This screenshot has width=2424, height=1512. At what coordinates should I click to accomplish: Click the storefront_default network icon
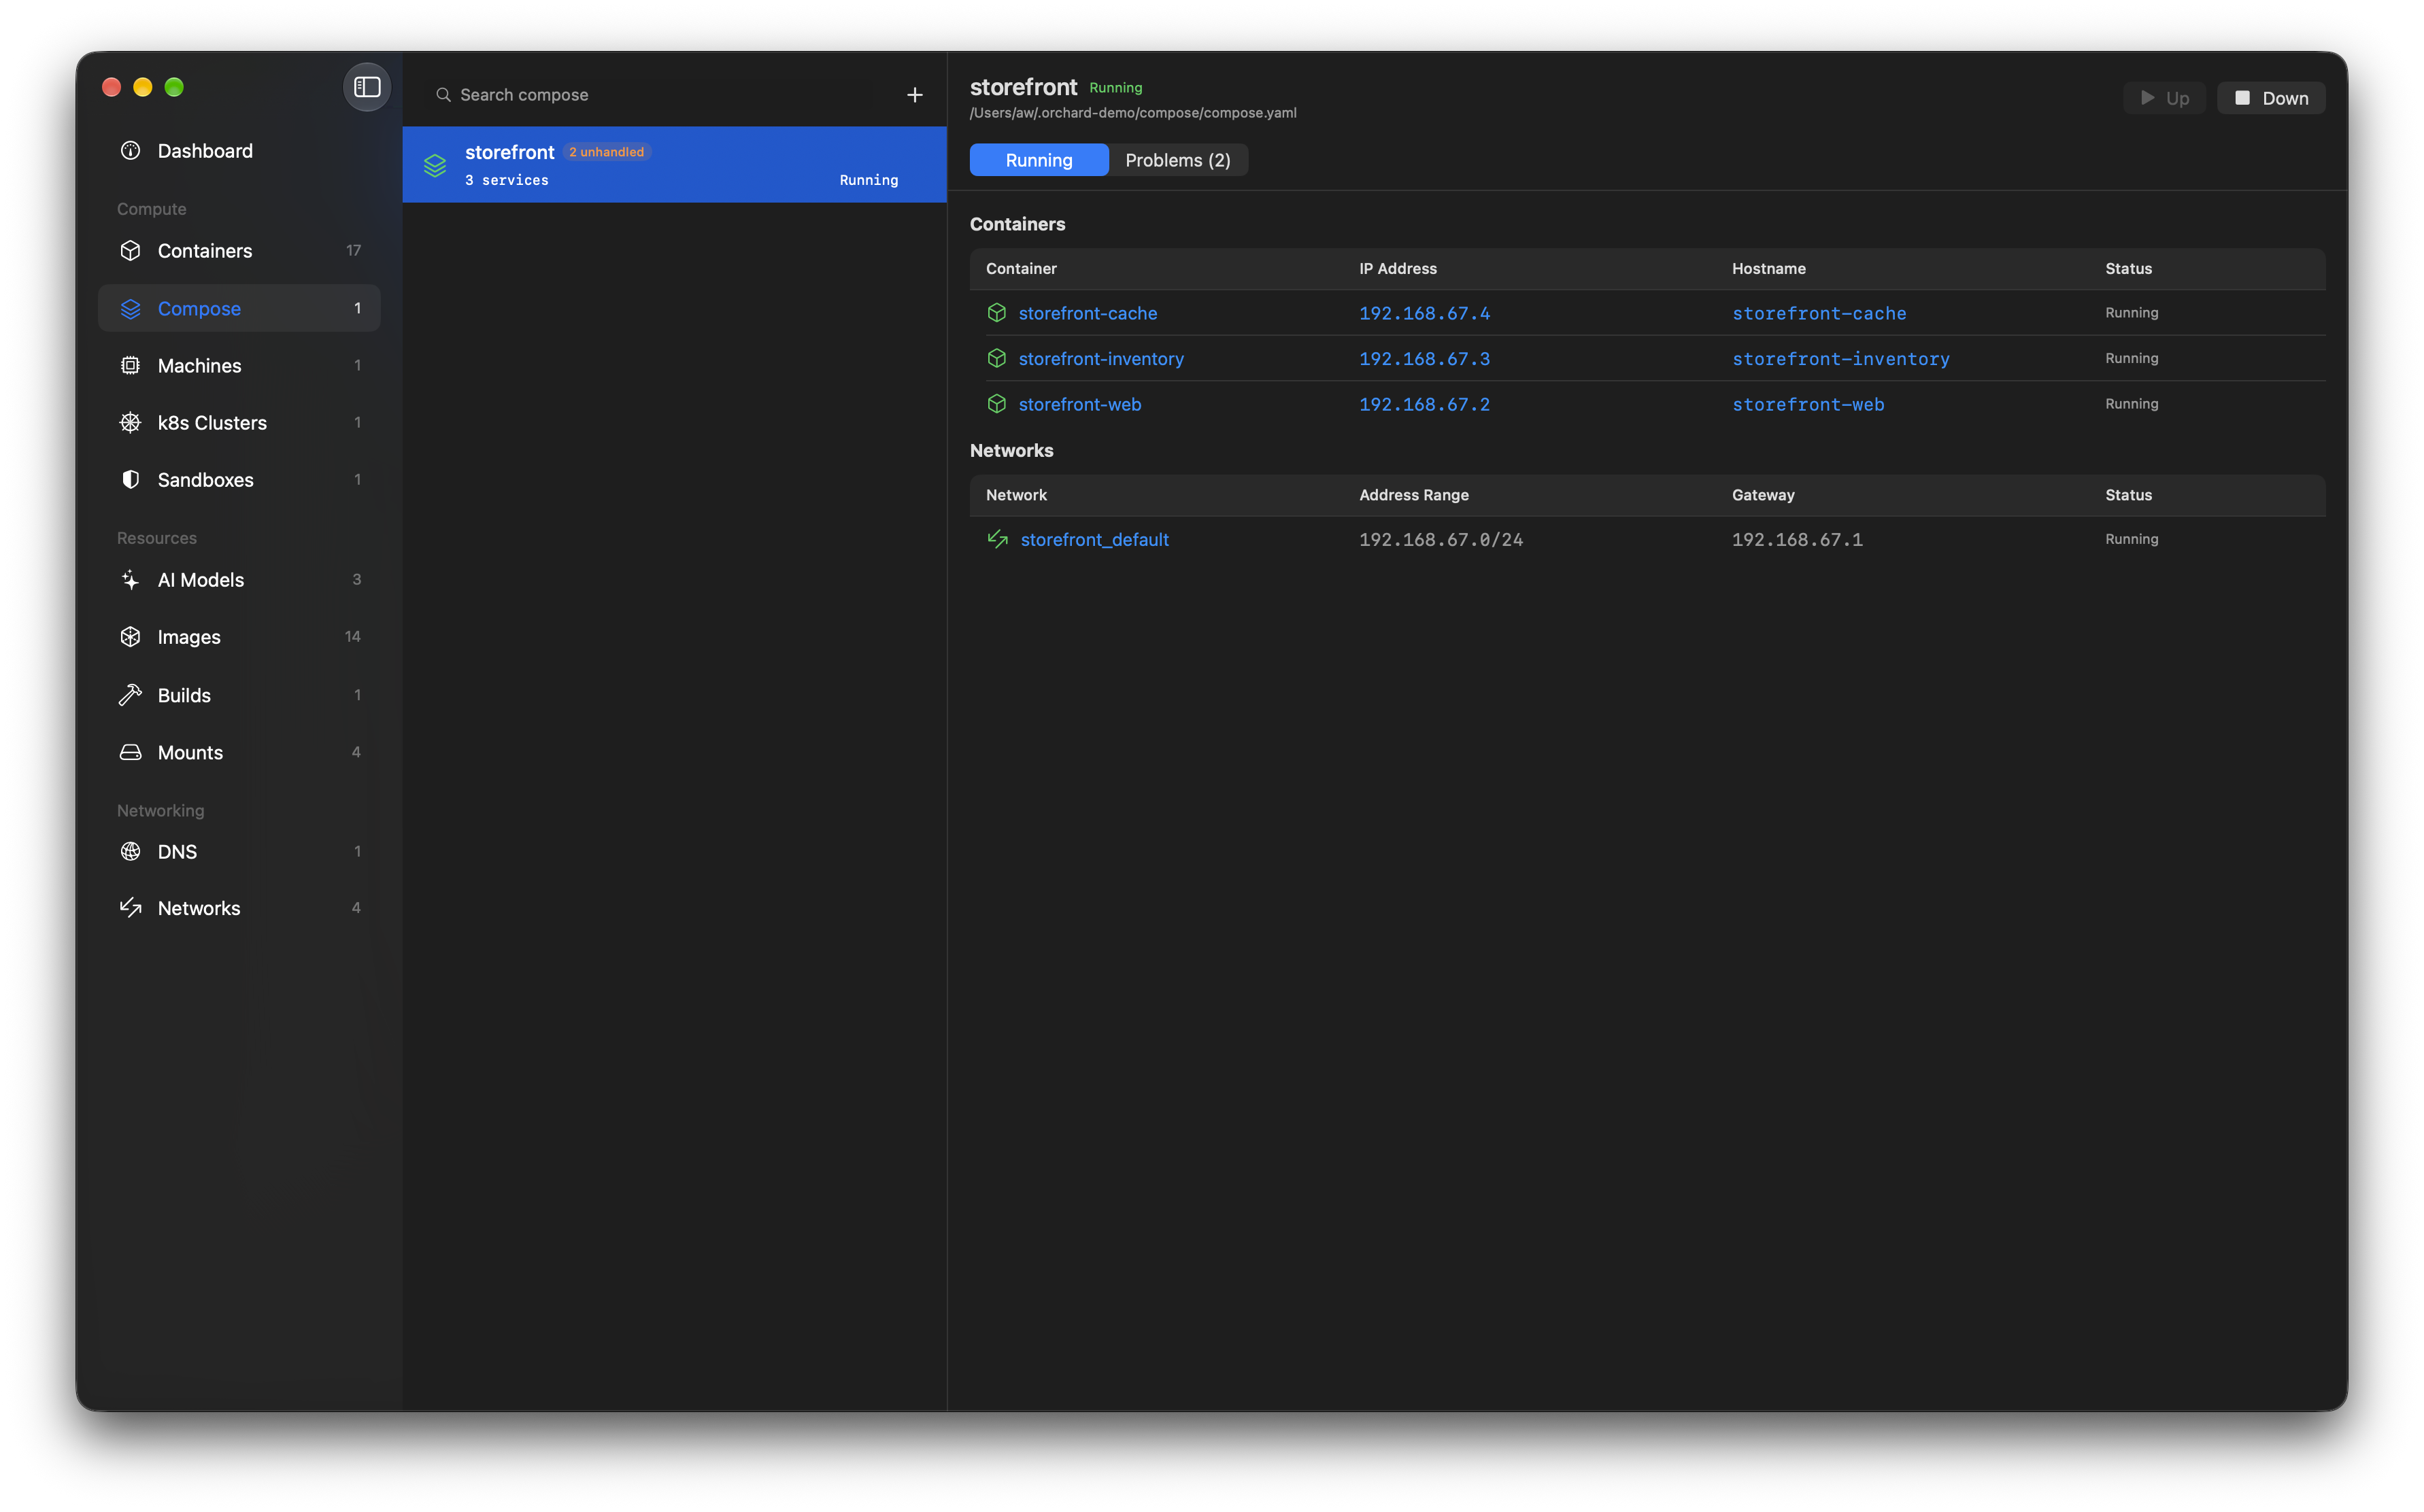(997, 540)
